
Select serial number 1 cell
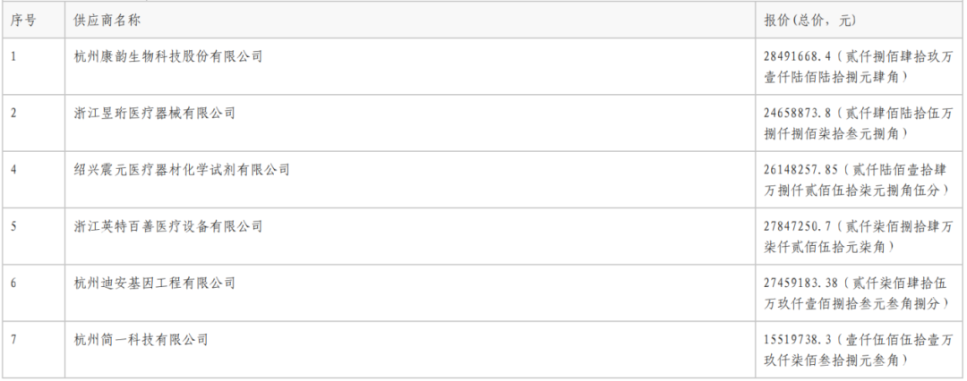[13, 56]
